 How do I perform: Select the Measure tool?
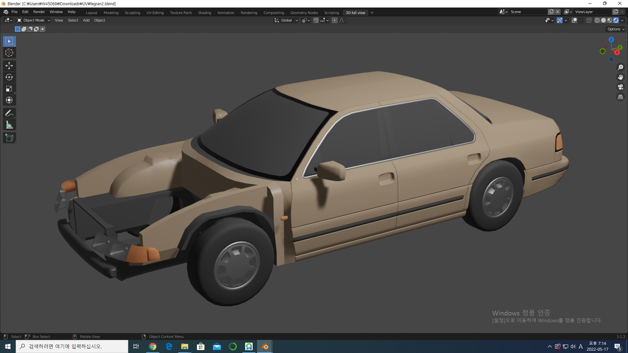click(9, 125)
